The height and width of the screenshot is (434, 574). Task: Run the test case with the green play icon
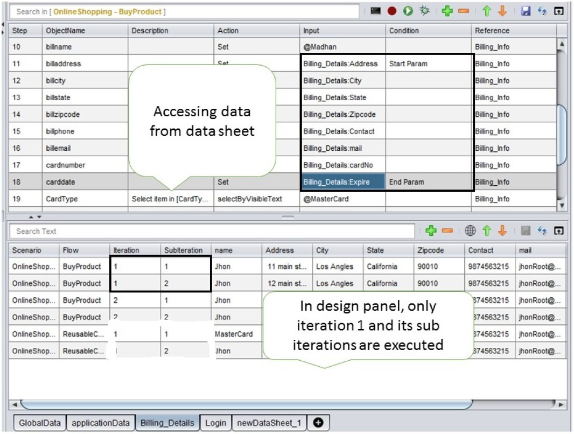pyautogui.click(x=408, y=11)
